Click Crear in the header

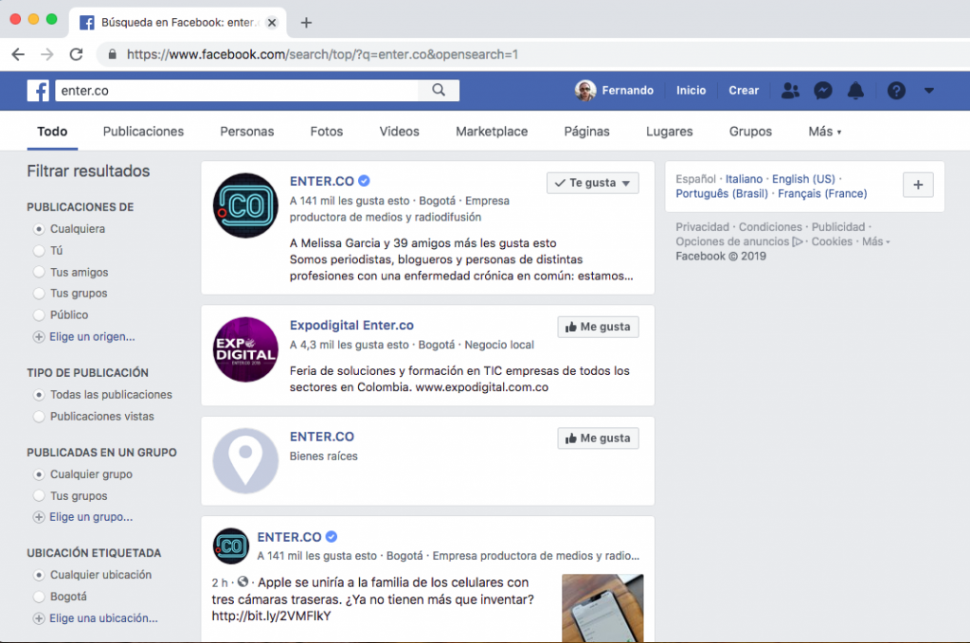click(x=744, y=91)
